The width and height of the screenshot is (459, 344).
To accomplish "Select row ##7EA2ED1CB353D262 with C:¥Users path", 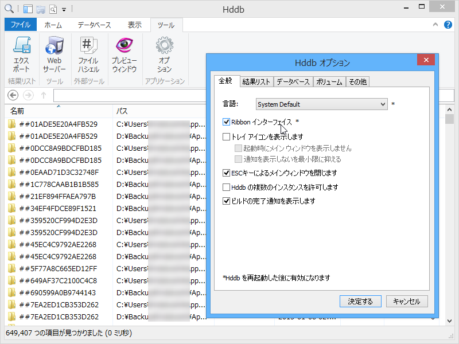I will click(106, 304).
